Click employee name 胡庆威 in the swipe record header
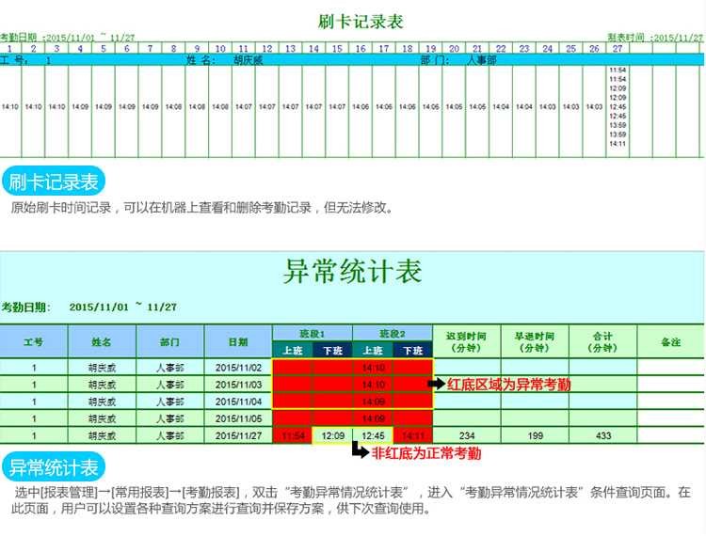The image size is (706, 536). tap(249, 59)
